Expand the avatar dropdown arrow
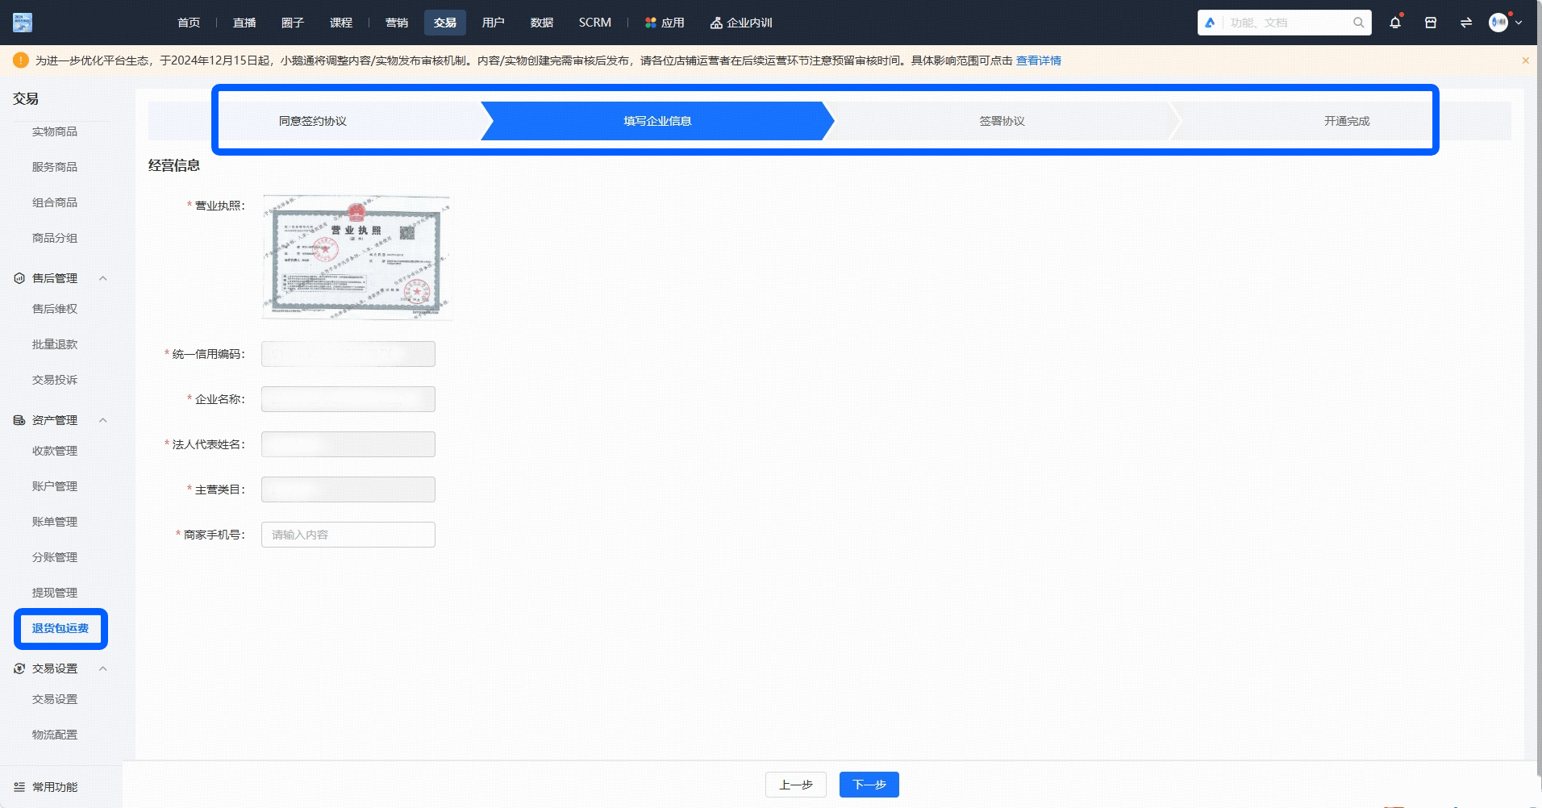The width and height of the screenshot is (1542, 808). click(x=1519, y=23)
